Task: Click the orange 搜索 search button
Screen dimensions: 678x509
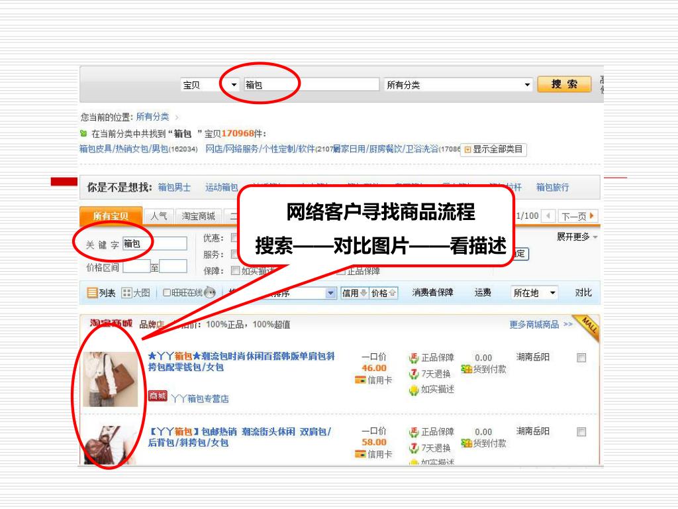Action: 564,84
